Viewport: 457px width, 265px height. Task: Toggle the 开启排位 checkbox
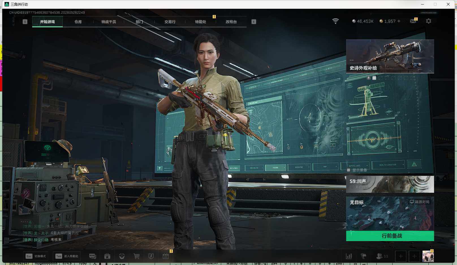tap(352, 187)
